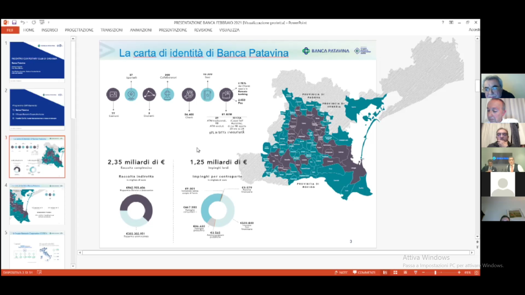Switch to Reading view icon
The image size is (525, 295).
coord(406,273)
